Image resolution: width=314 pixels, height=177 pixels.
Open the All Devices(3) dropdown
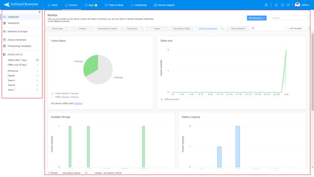(x=257, y=18)
